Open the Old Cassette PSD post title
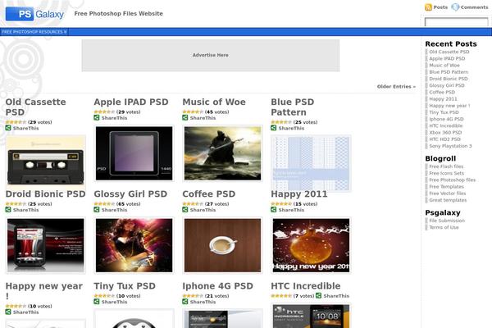 pos(35,107)
